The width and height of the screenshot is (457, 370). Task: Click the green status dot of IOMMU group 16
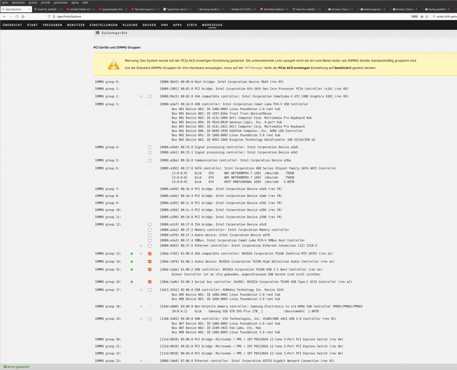click(x=132, y=282)
